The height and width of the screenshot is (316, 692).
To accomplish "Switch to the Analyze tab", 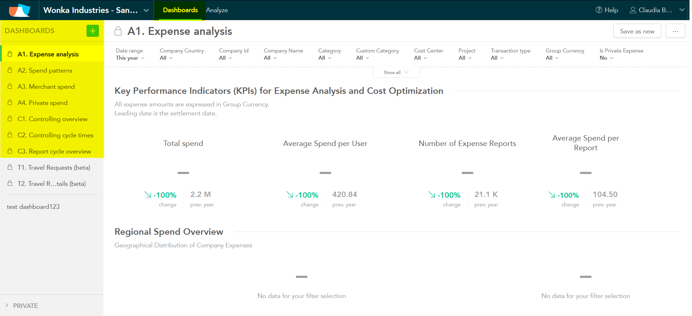I will (217, 10).
